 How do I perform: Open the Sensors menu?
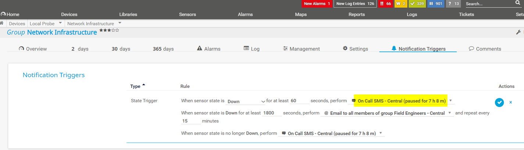(188, 14)
